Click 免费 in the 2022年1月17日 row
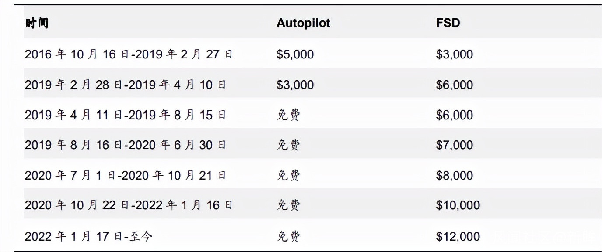This screenshot has height=252, width=602. coord(289,236)
